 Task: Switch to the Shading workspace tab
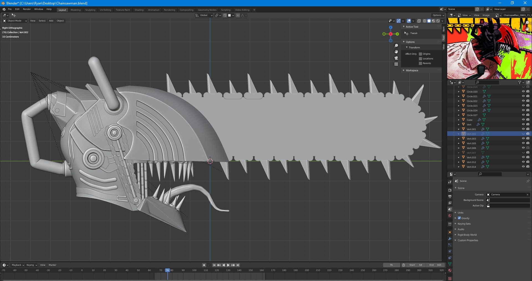pos(139,10)
